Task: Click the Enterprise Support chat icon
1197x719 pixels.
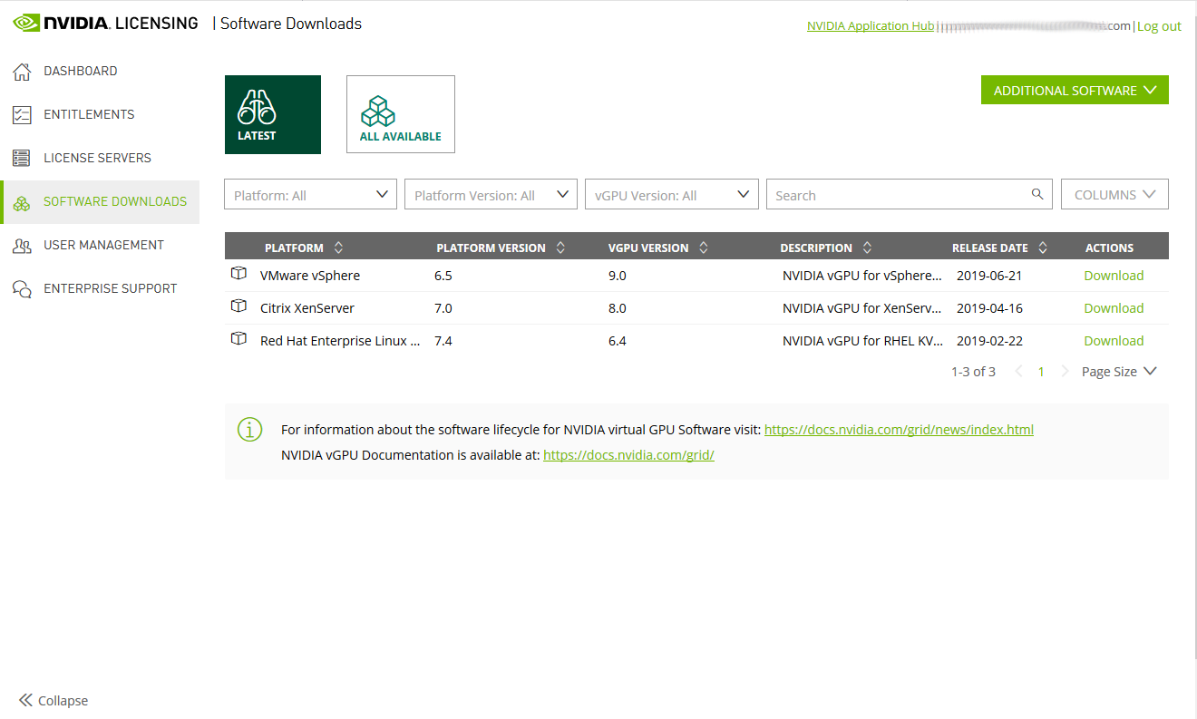Action: [x=22, y=289]
